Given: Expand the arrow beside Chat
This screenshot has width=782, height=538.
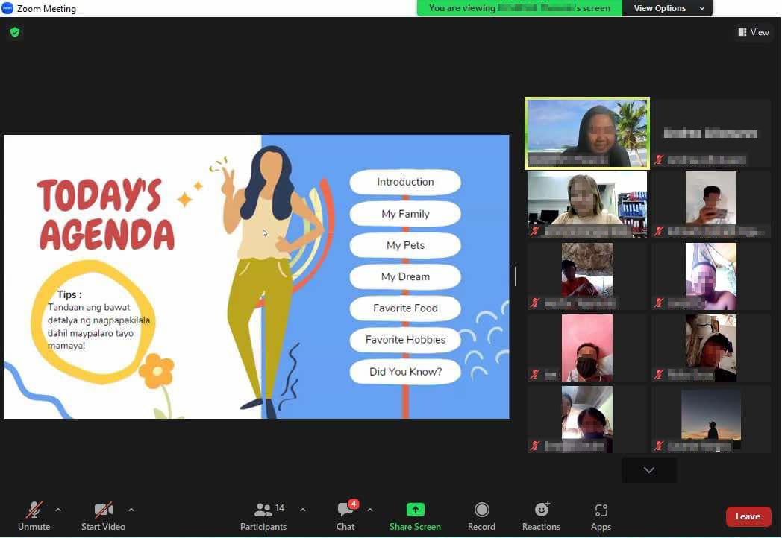Looking at the screenshot, I should (370, 510).
